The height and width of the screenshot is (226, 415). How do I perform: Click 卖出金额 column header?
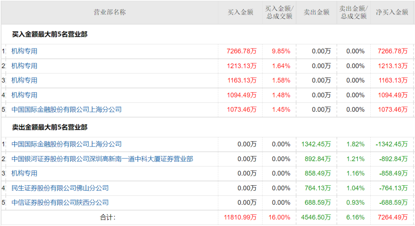pyautogui.click(x=317, y=12)
